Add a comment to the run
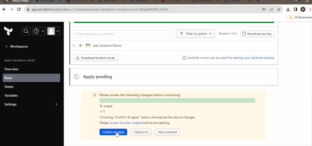The width and height of the screenshot is (312, 146). tap(167, 132)
